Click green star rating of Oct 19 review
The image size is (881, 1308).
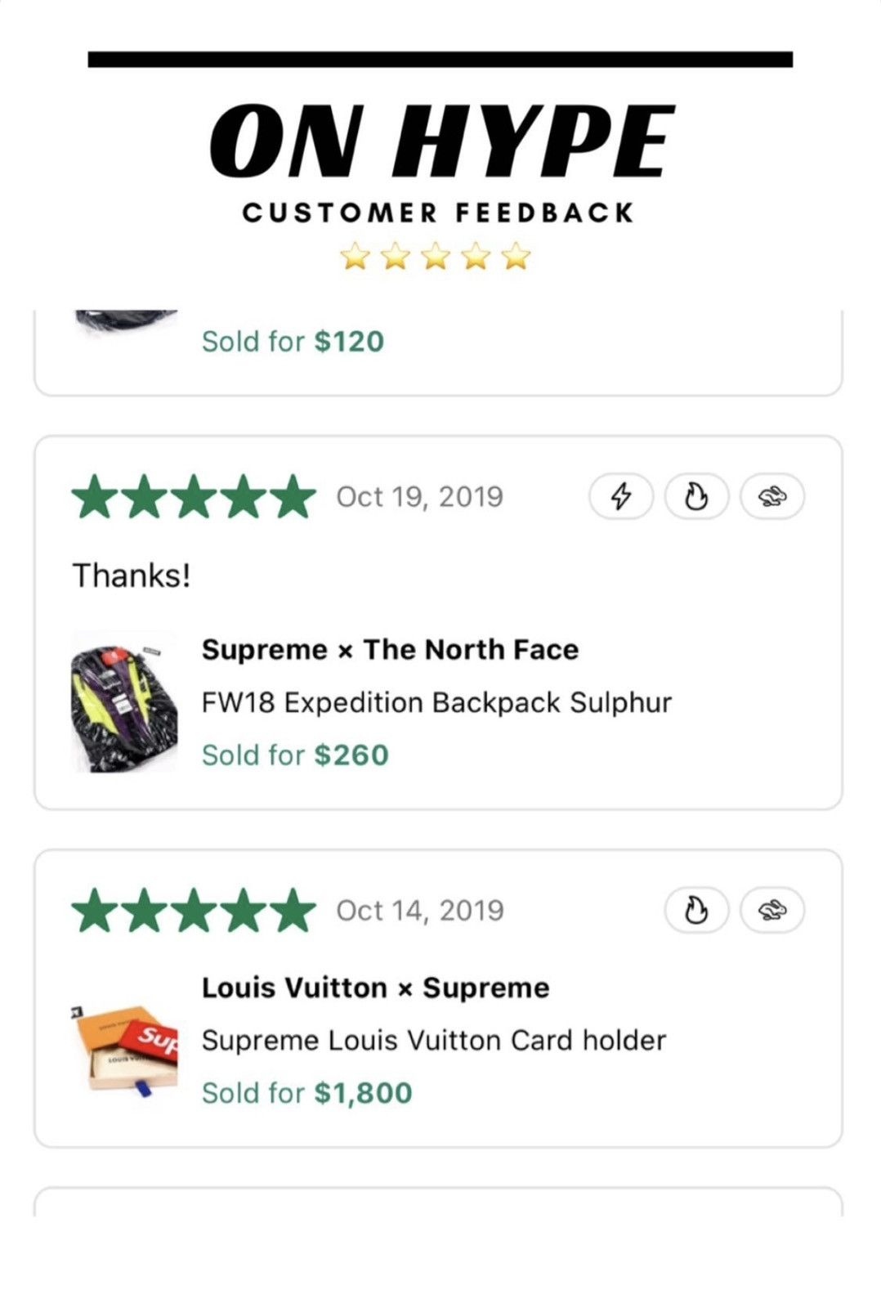click(x=195, y=497)
